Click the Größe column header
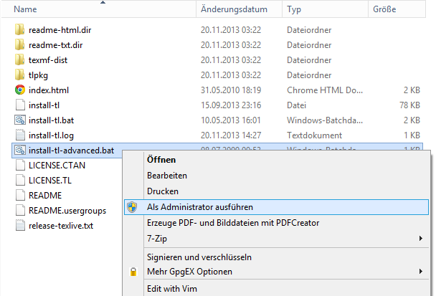The height and width of the screenshot is (296, 436). pyautogui.click(x=397, y=9)
